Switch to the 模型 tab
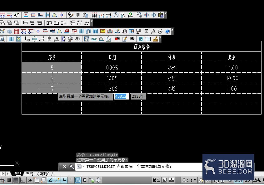 (x=17, y=174)
